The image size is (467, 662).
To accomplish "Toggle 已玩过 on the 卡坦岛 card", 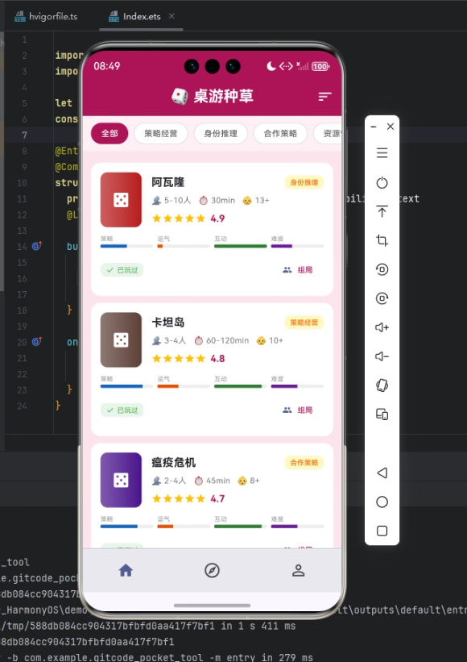I will (x=122, y=410).
